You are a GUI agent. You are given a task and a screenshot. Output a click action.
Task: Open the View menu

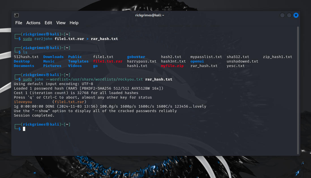tap(61, 23)
